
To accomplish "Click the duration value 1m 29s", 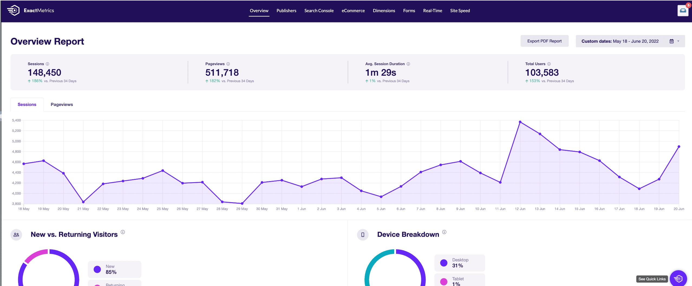I will click(x=381, y=72).
